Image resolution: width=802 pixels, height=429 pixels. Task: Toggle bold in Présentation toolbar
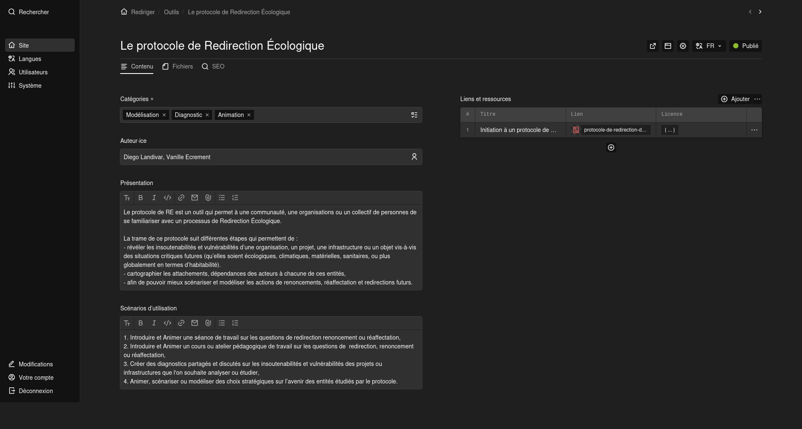141,198
